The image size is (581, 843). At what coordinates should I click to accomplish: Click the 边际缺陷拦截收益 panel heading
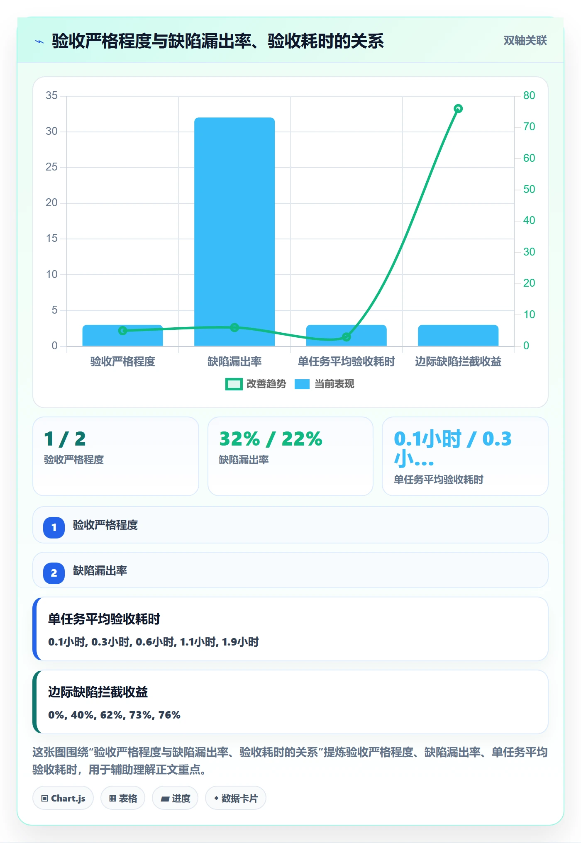coord(98,692)
